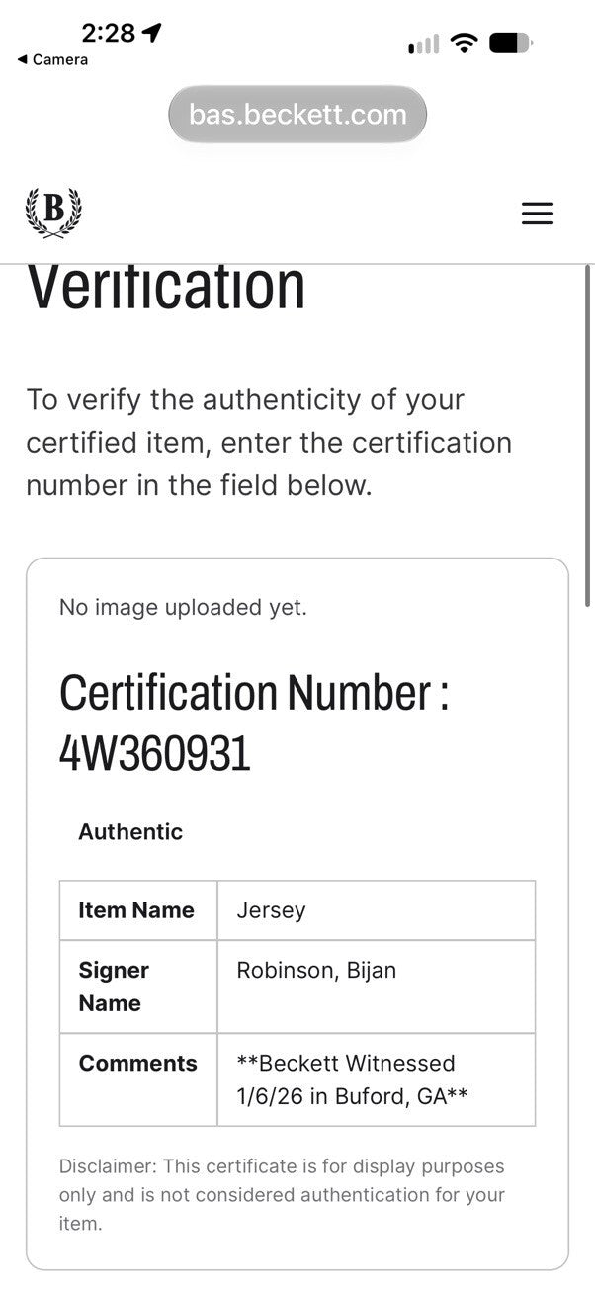
Task: Tap the Jersey value cell
Action: pos(377,910)
